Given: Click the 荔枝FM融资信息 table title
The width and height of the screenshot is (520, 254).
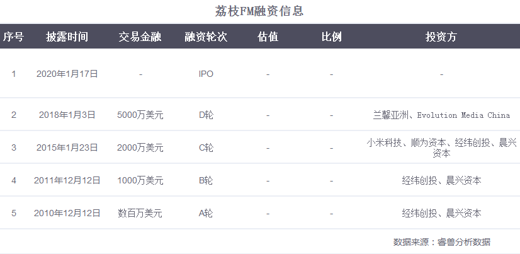Looking at the screenshot, I should [259, 11].
